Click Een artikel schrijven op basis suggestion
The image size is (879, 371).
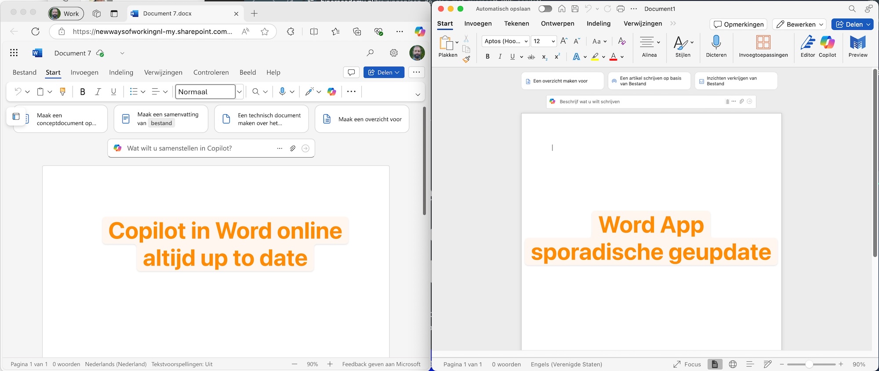point(650,81)
